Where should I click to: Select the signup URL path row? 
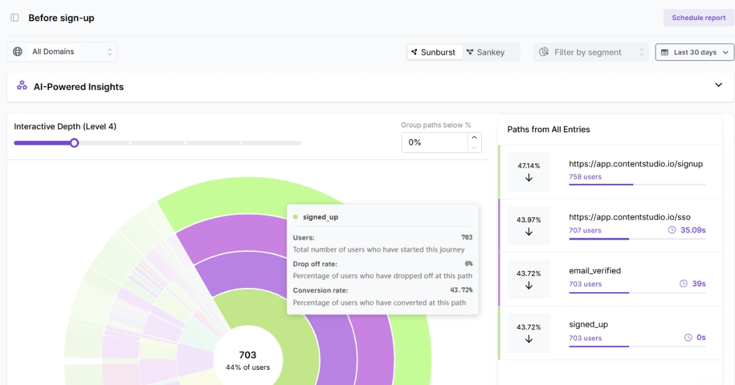[610, 172]
